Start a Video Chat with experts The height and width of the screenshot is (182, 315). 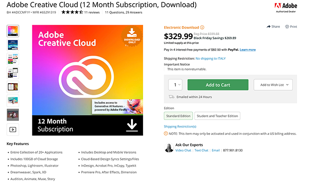point(183,150)
